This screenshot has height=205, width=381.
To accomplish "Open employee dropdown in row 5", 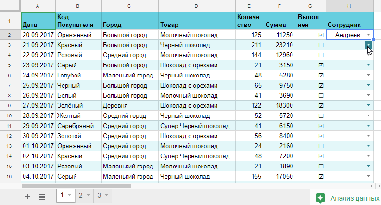I will pyautogui.click(x=368, y=65).
